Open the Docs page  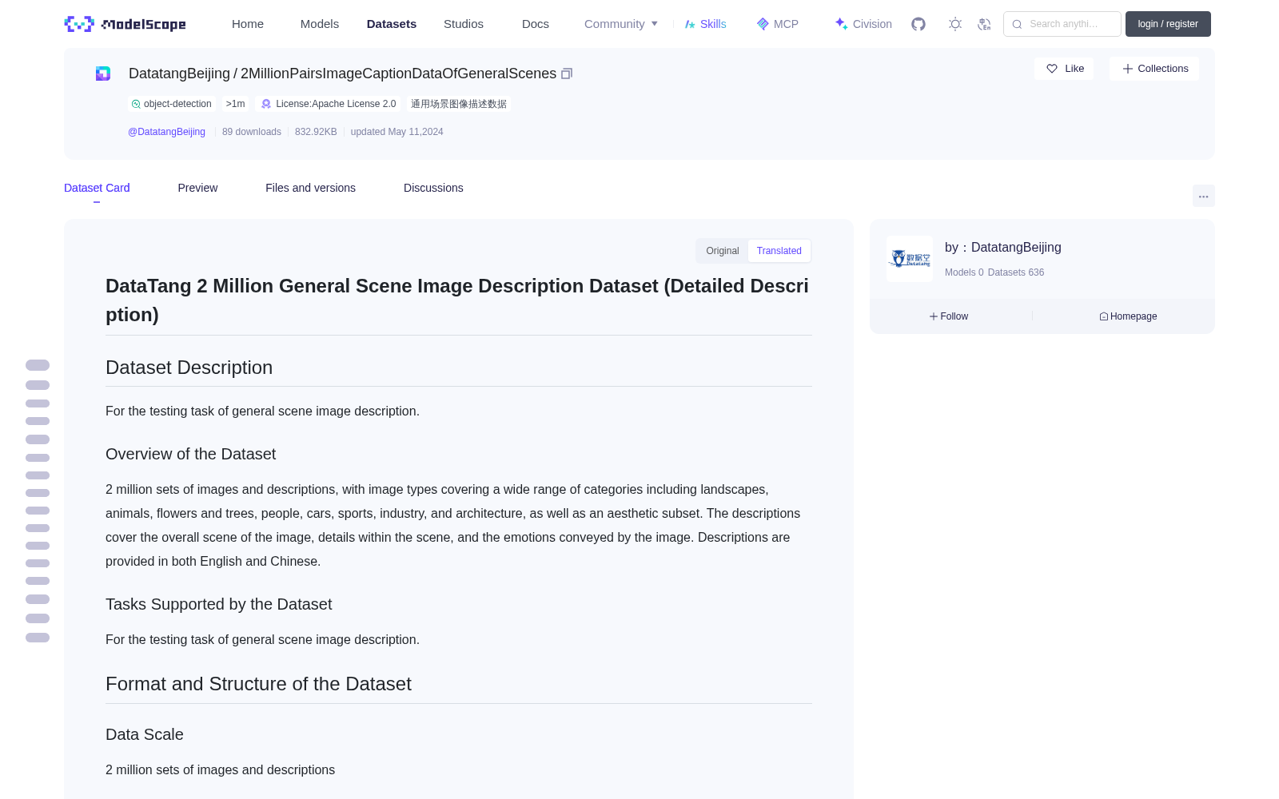(x=536, y=24)
